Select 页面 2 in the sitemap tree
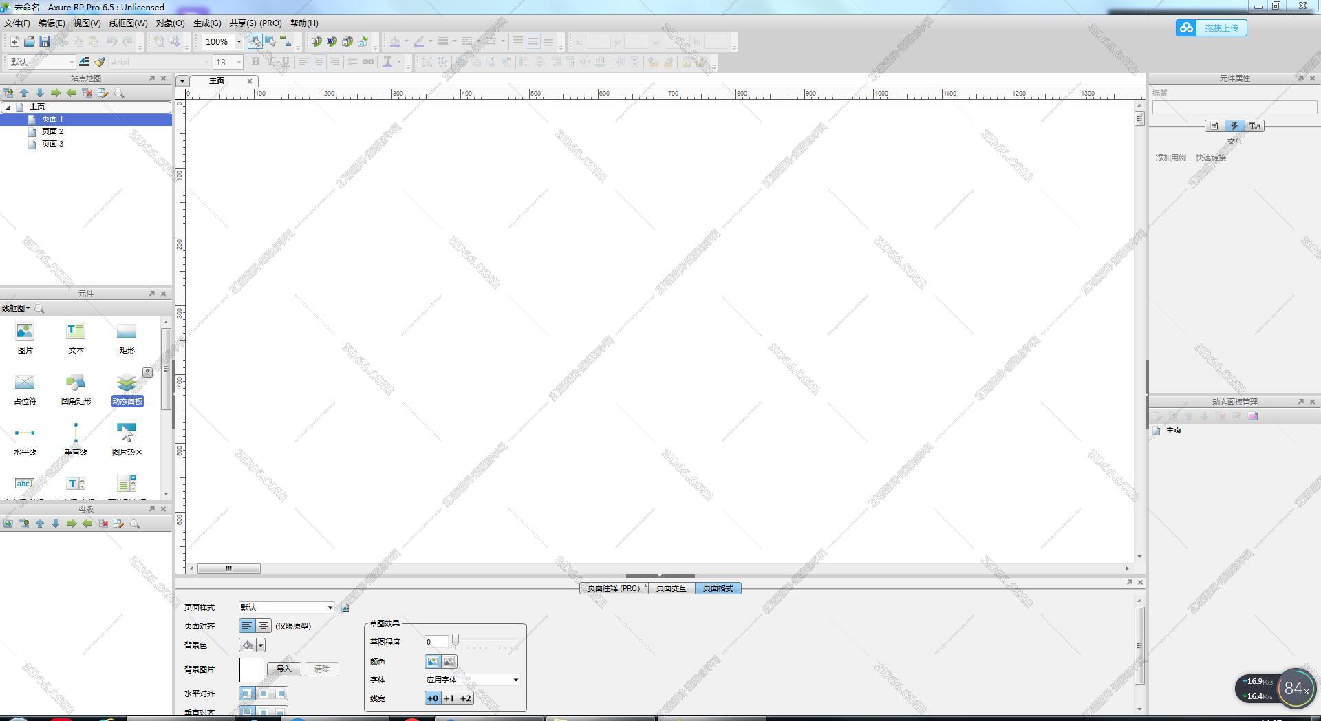Viewport: 1321px width, 721px height. (53, 131)
